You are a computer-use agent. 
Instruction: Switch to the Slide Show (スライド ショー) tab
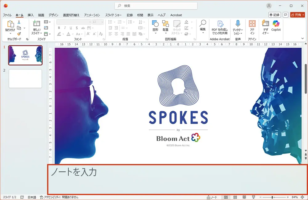(113, 15)
